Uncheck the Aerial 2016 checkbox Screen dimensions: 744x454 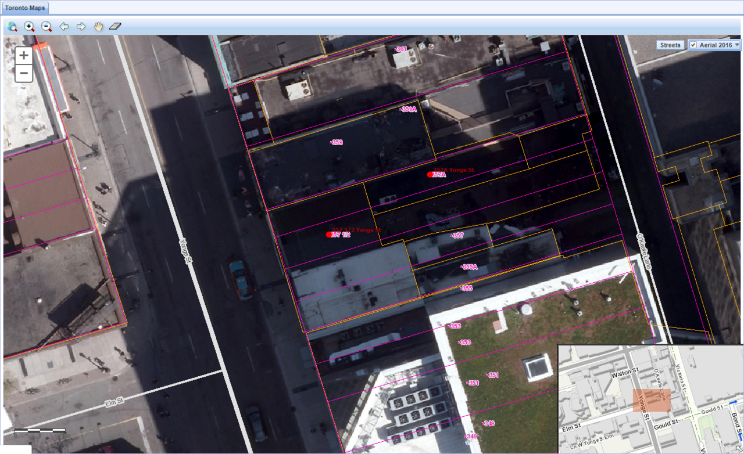coord(693,45)
